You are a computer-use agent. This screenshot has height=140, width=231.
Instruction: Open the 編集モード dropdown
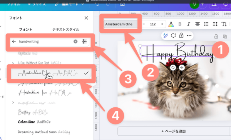point(69,4)
